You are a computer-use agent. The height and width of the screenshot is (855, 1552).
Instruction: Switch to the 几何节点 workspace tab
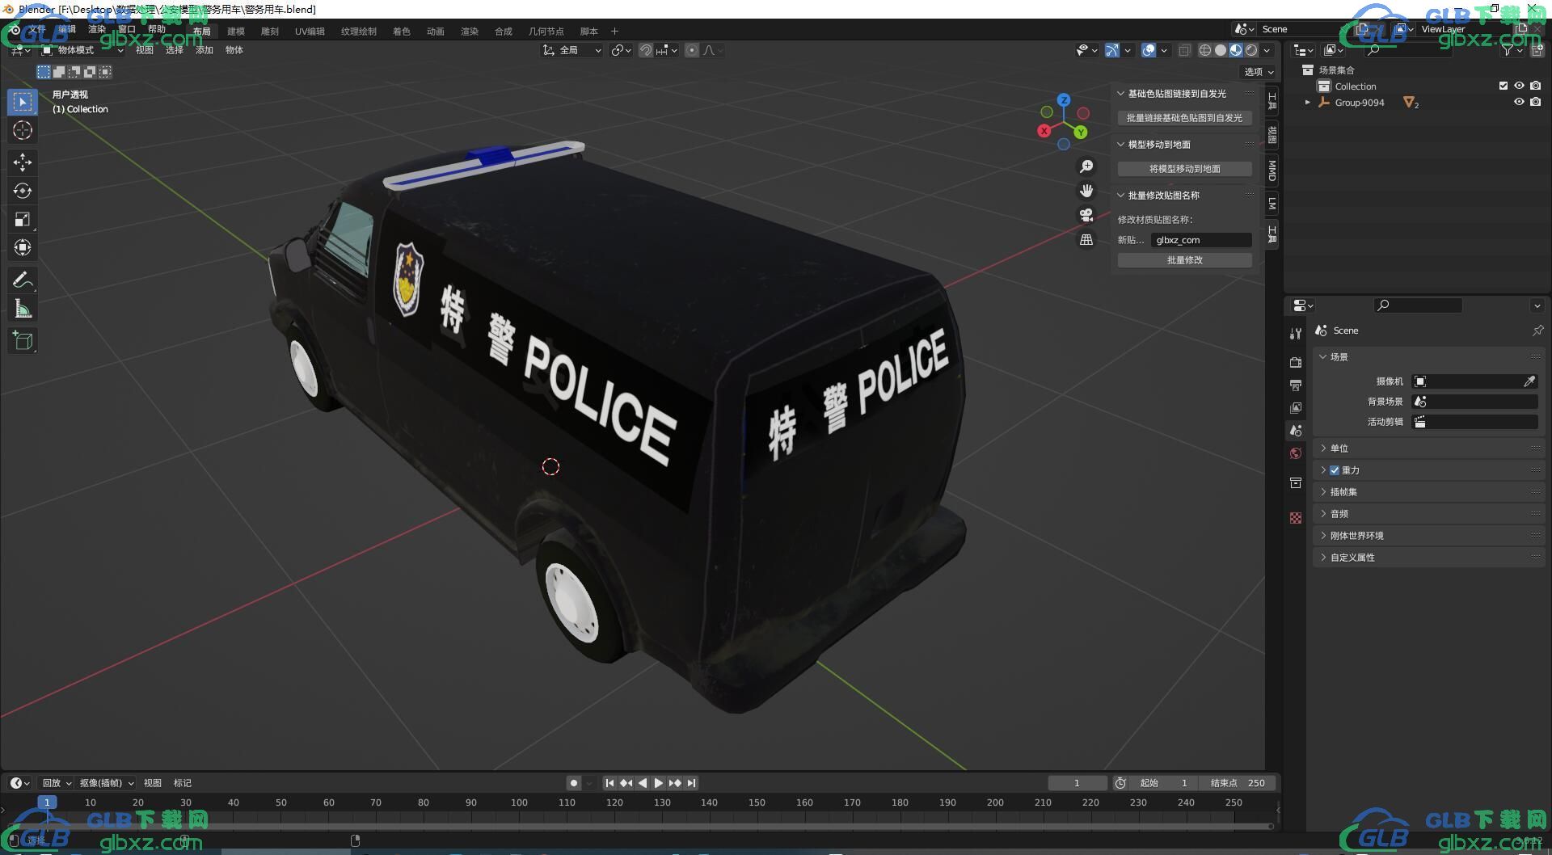tap(546, 32)
